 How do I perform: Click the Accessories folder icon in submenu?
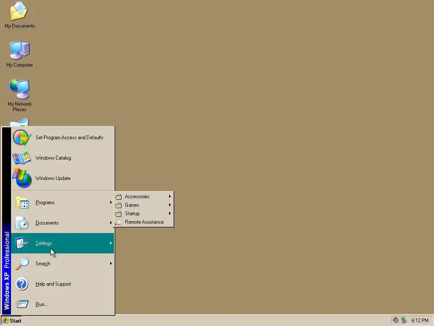[119, 197]
